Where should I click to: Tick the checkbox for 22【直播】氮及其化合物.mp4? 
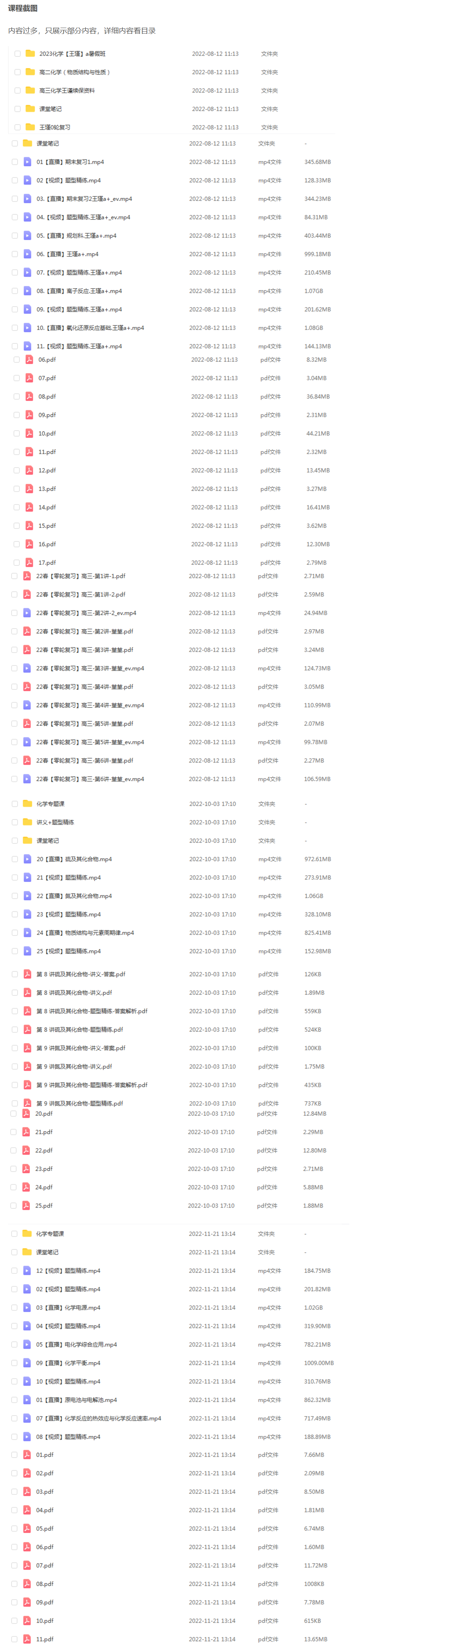click(x=15, y=896)
